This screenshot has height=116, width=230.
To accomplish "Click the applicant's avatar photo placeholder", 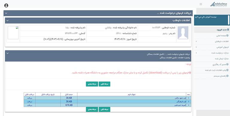I will (x=183, y=33).
